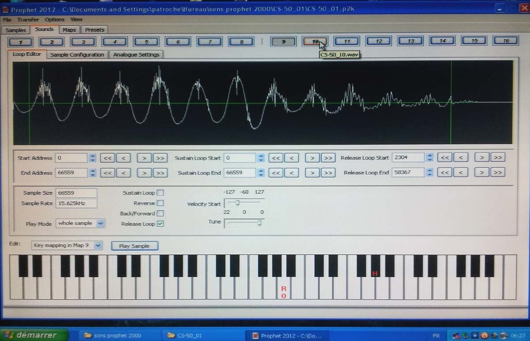530x341 pixels.
Task: Nudge Sustain Loop End back with <
Action: click(x=291, y=173)
